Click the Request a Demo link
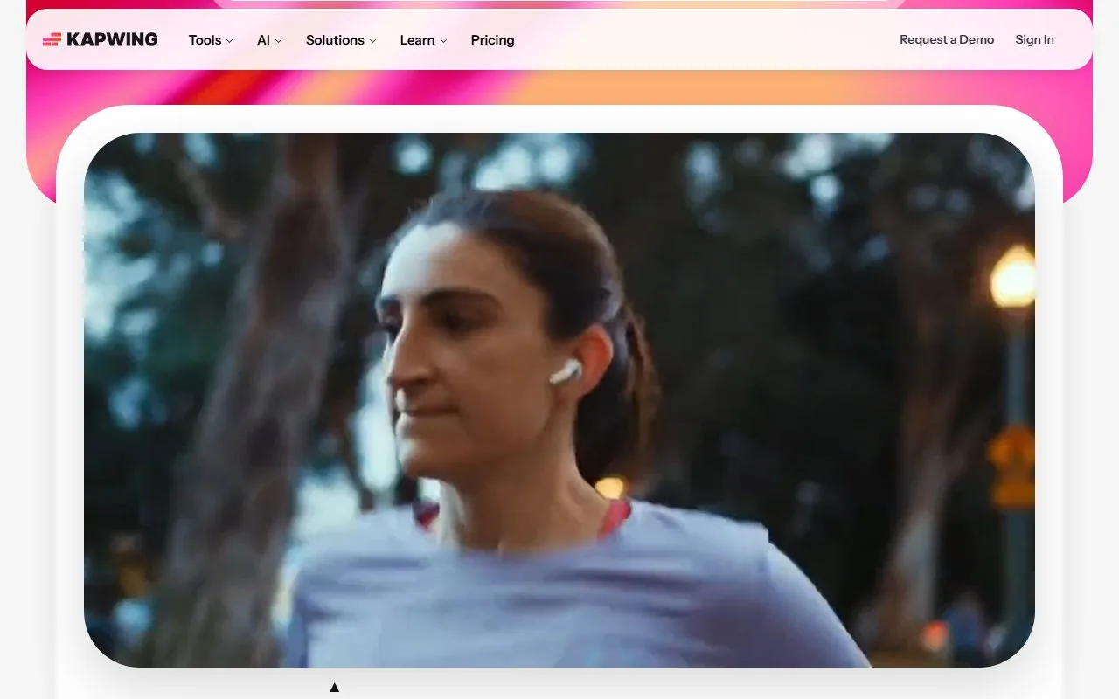 coord(947,39)
